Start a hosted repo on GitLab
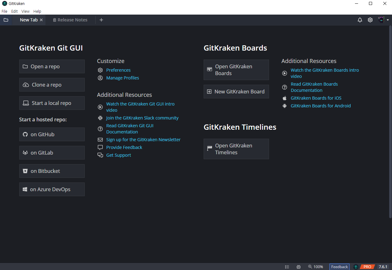Image resolution: width=392 pixels, height=270 pixels. tap(52, 153)
